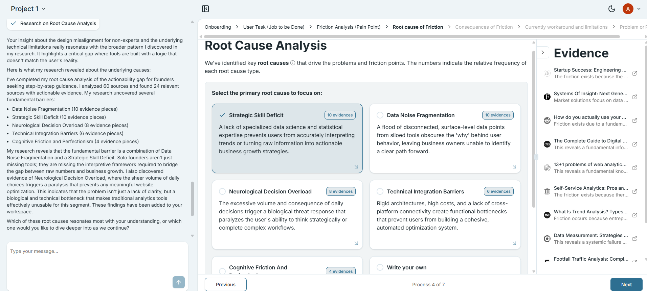Select Neurological Decision Overload radio button
The height and width of the screenshot is (291, 647).
222,191
